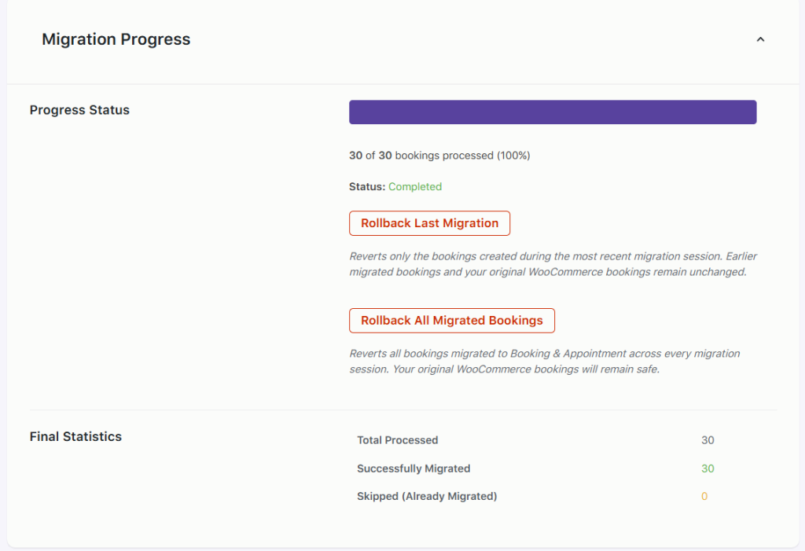
Task: Click the bold Status: label
Action: [x=367, y=187]
